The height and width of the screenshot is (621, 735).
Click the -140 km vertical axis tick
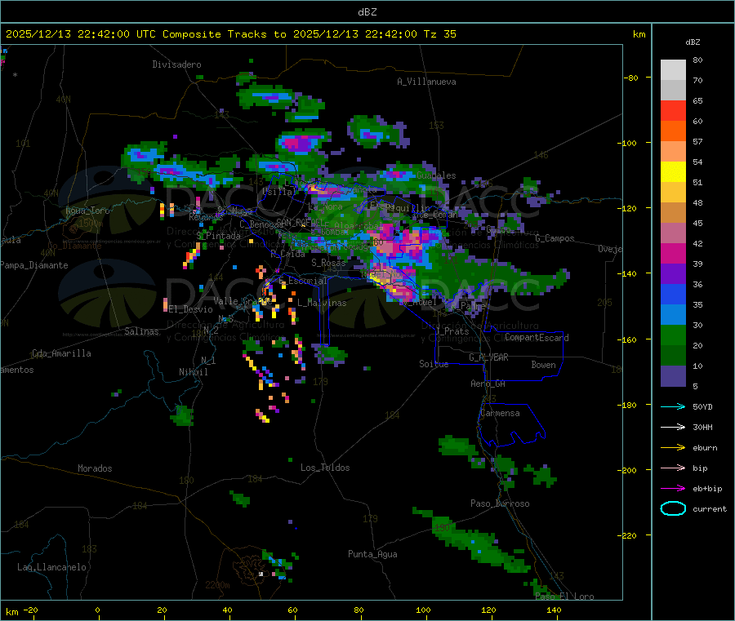(629, 274)
